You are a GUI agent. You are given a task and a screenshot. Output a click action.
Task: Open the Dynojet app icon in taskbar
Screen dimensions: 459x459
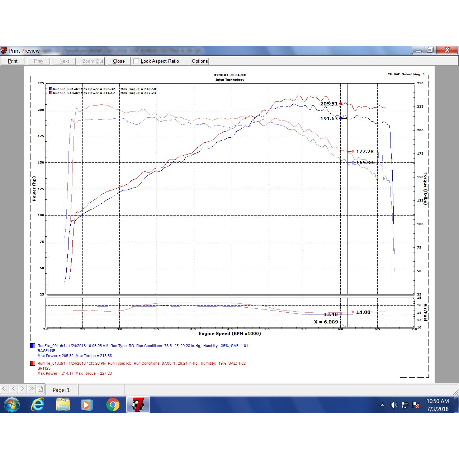tap(138, 405)
